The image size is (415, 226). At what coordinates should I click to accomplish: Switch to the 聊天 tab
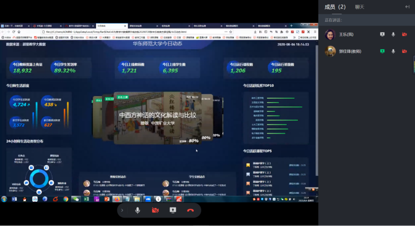360,7
